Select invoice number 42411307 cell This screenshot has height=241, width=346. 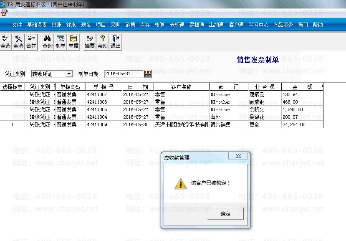pos(104,94)
